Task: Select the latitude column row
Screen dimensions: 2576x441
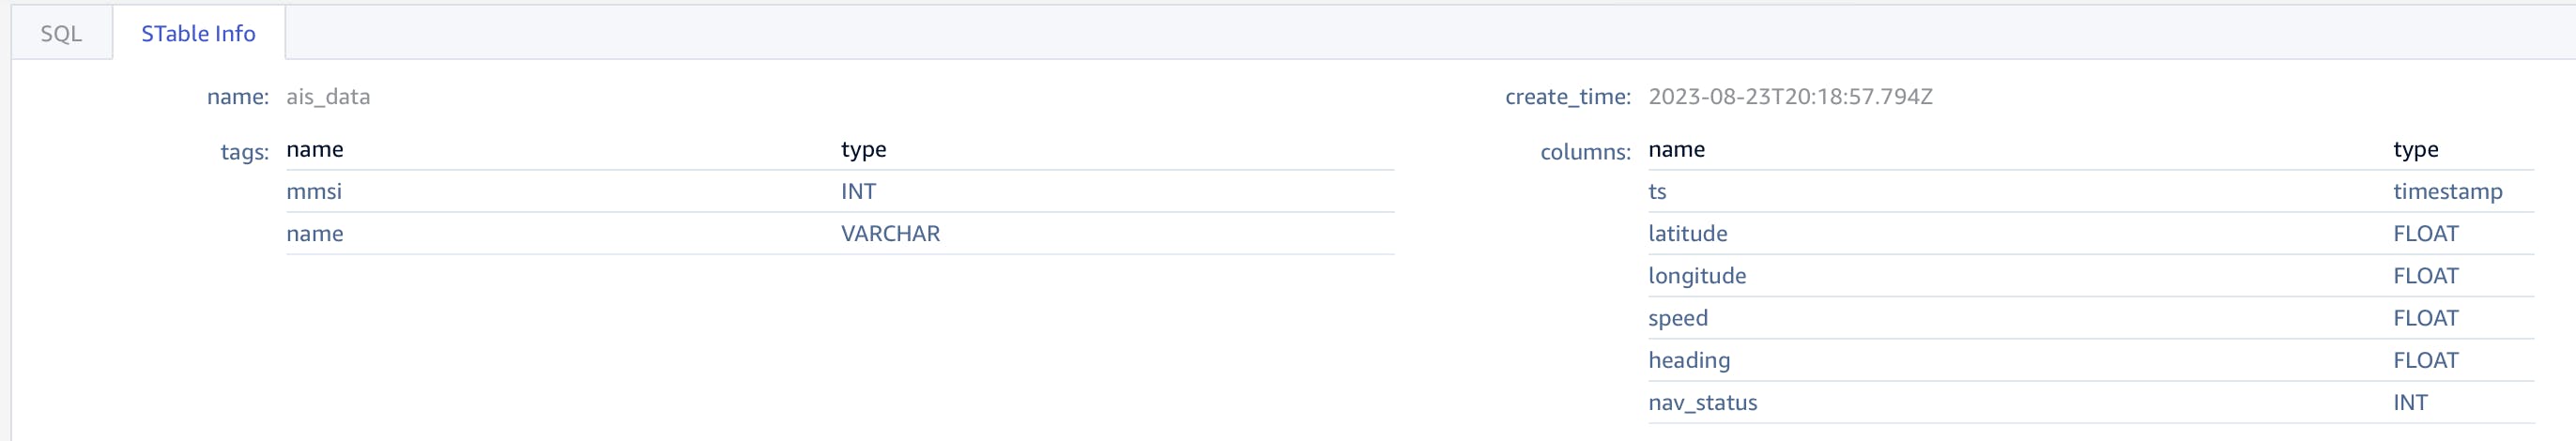Action: pyautogui.click(x=1688, y=234)
